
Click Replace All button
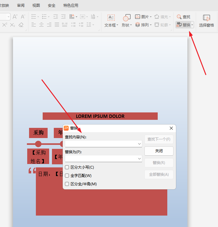tap(159, 174)
